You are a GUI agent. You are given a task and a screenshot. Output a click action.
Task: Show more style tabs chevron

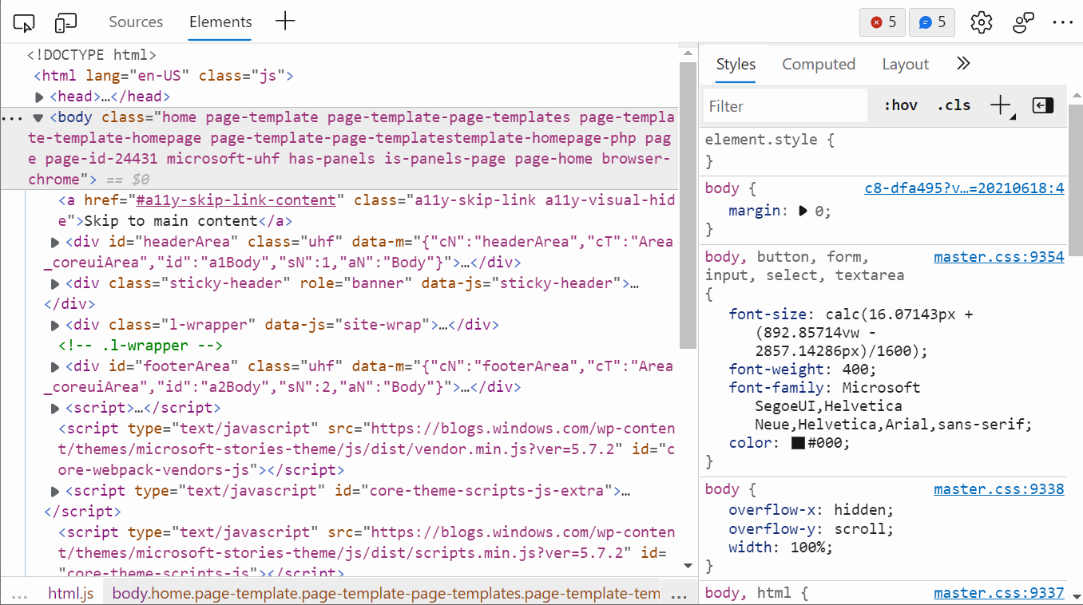pyautogui.click(x=962, y=64)
